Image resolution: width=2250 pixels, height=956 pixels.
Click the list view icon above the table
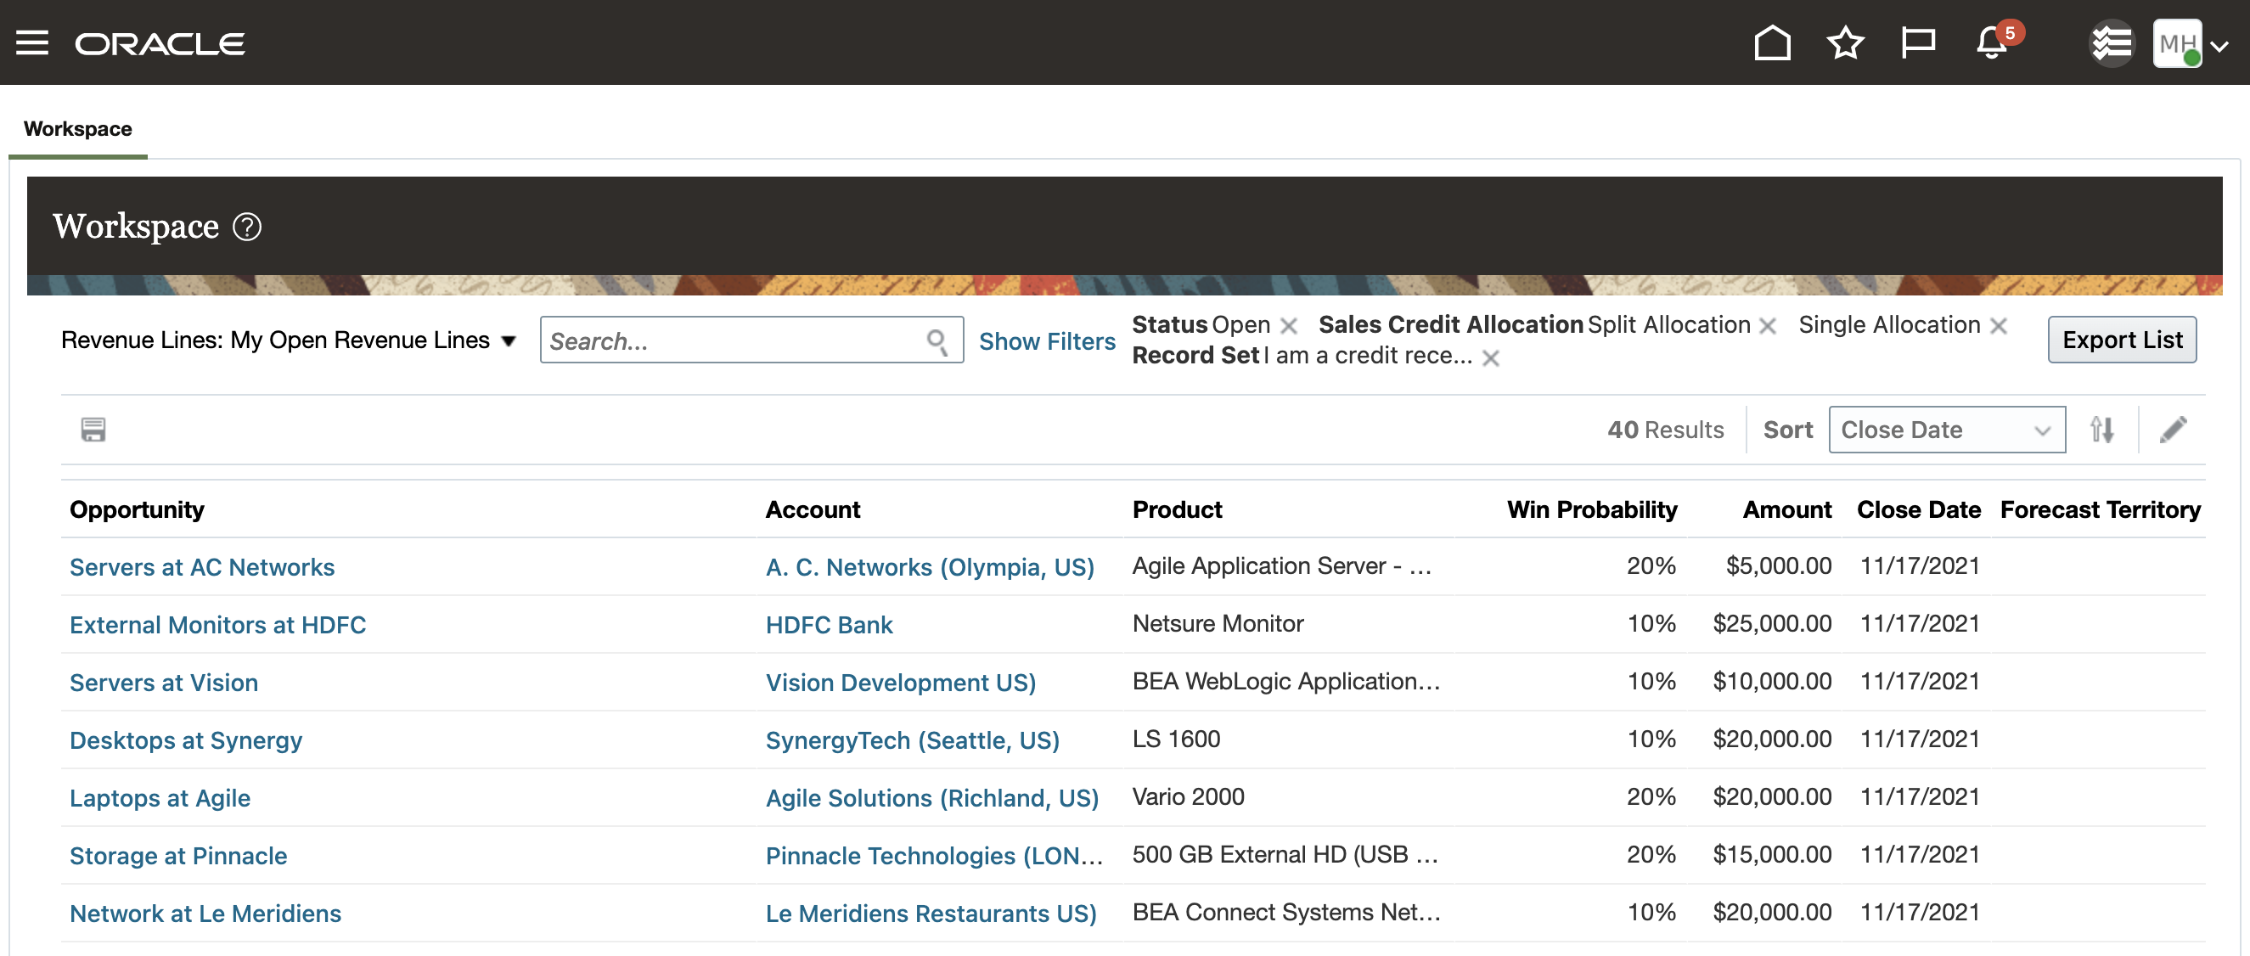(93, 430)
